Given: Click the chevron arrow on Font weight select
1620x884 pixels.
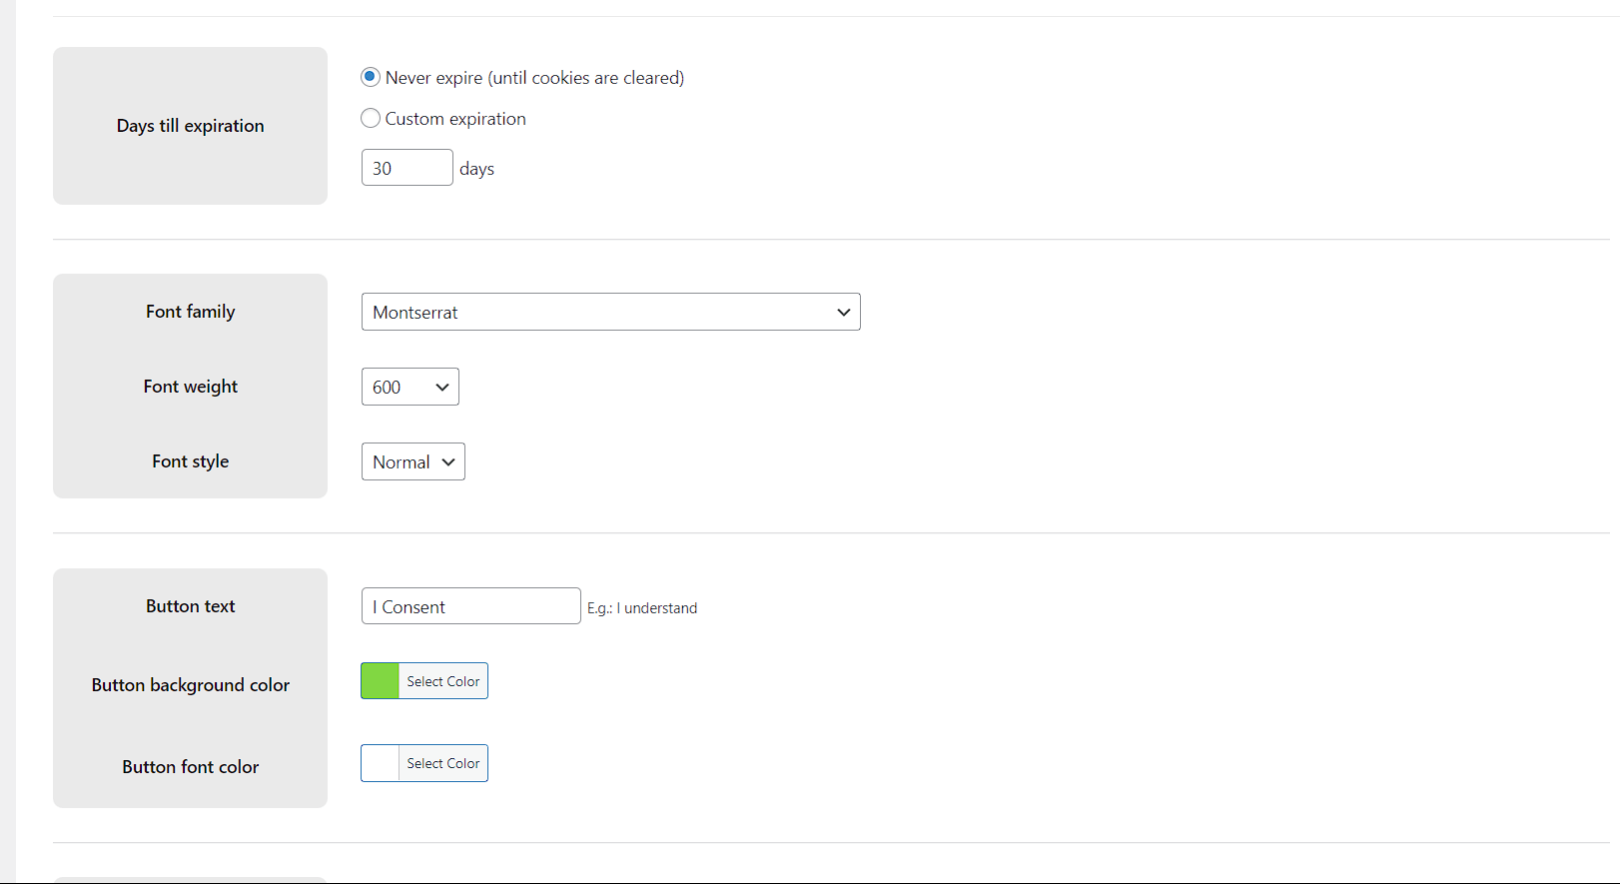Looking at the screenshot, I should click(442, 387).
